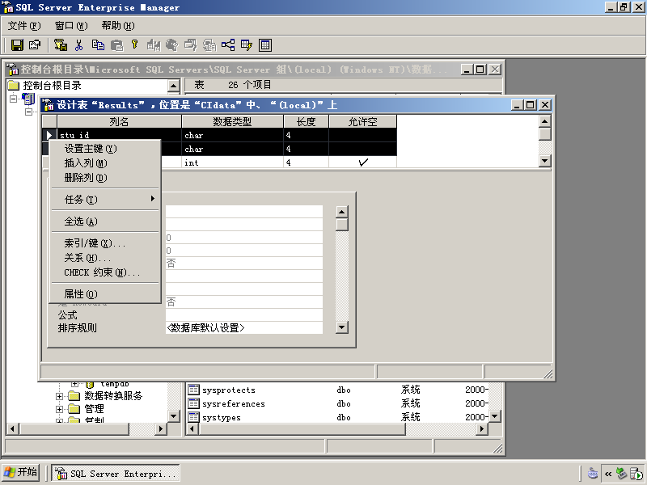Click the 数据类型 column header
Image resolution: width=647 pixels, height=485 pixels.
(x=232, y=122)
